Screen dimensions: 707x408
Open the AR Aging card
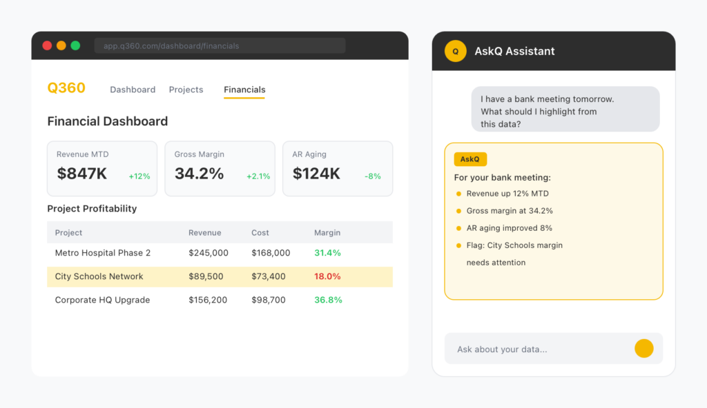tap(338, 169)
